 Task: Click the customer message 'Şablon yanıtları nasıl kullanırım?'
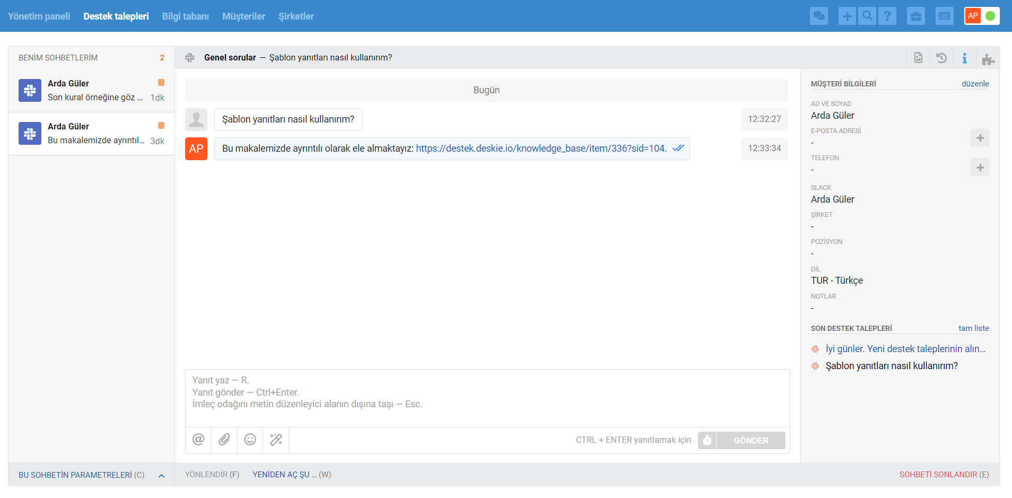(288, 119)
